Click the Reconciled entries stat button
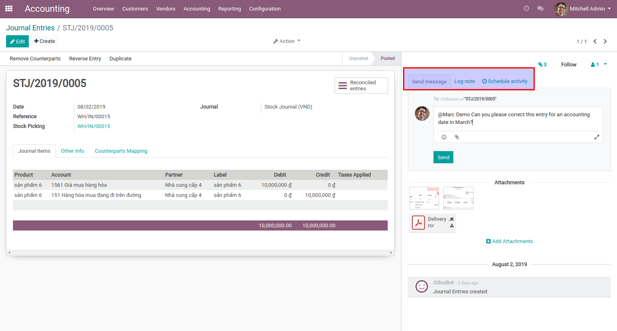The width and height of the screenshot is (617, 331). point(361,85)
